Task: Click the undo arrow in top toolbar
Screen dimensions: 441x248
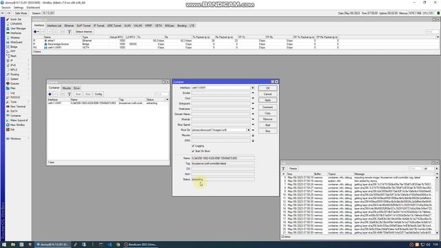Action: coord(3,13)
